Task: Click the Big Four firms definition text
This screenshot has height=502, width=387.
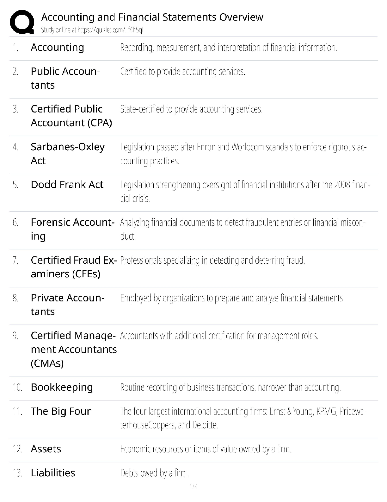Action: coord(243,418)
